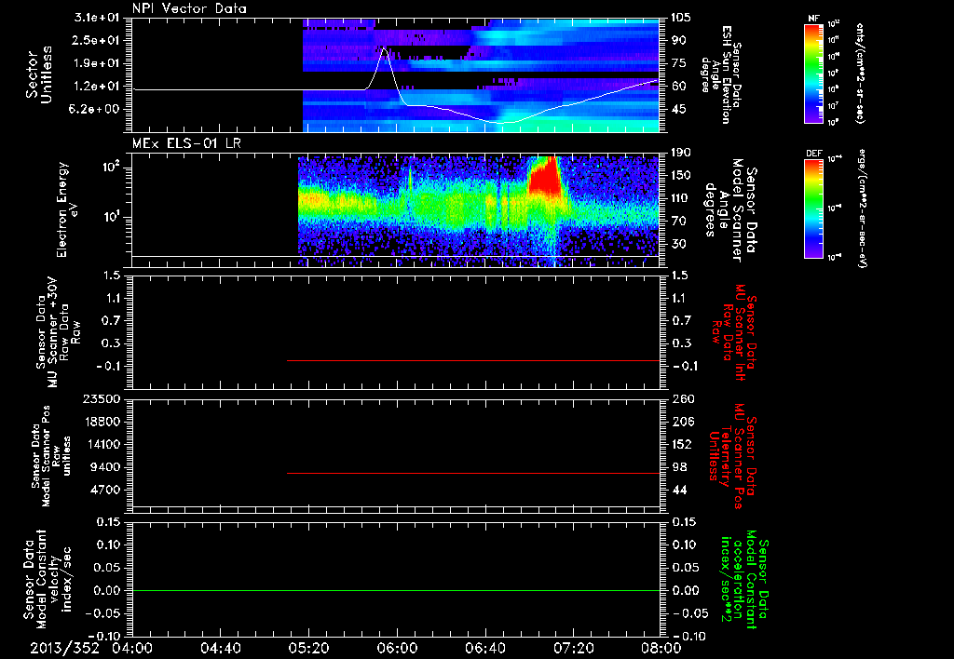Click the "MEx ELS-01 LR" panel title
Screen dimensions: 954x659
click(x=186, y=143)
